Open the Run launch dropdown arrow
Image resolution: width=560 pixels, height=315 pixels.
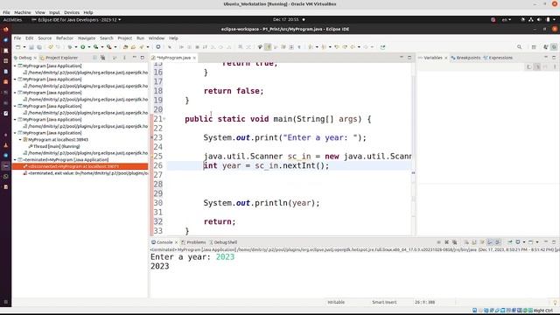click(x=89, y=47)
